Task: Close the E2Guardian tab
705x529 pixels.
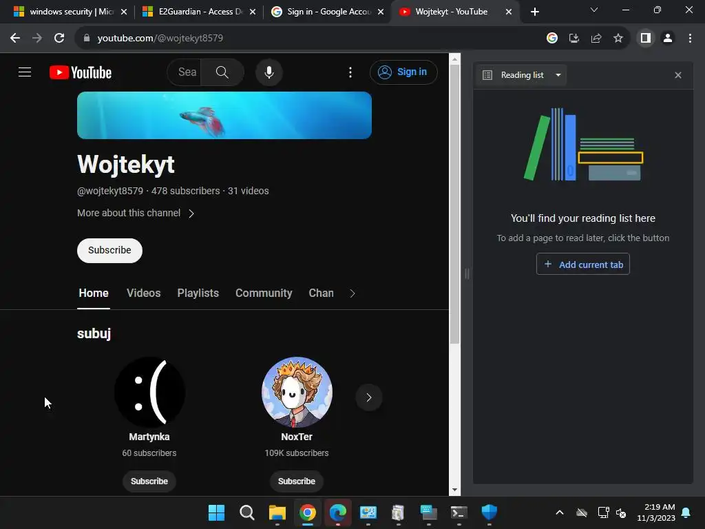Action: tap(253, 12)
